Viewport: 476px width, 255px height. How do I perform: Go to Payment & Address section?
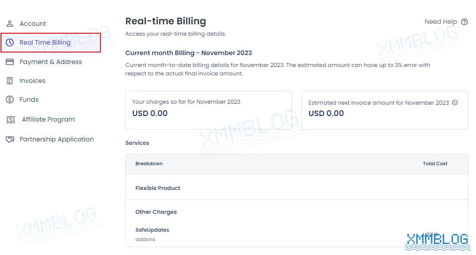[51, 62]
